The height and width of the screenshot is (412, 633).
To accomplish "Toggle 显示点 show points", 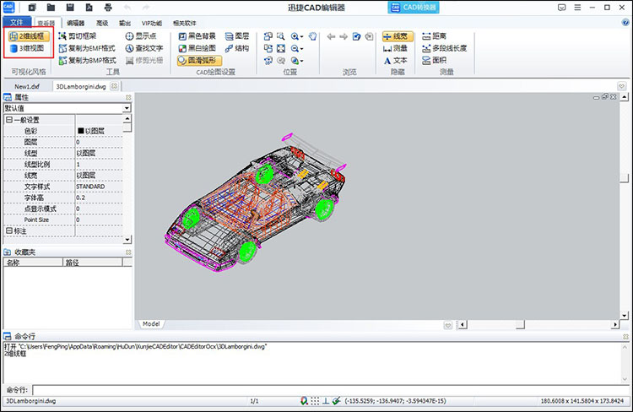I will (x=140, y=36).
